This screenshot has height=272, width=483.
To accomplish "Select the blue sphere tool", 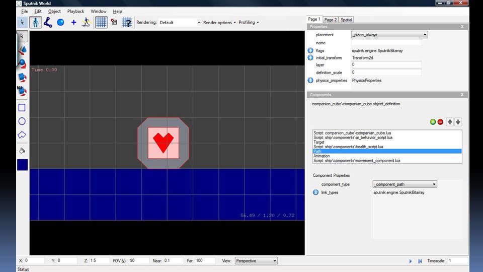I will (x=61, y=22).
